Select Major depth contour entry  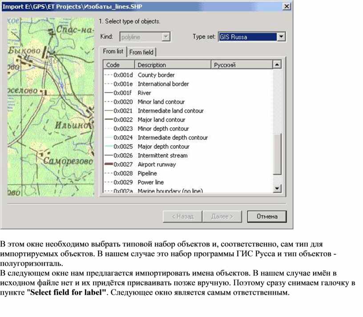[188, 147]
